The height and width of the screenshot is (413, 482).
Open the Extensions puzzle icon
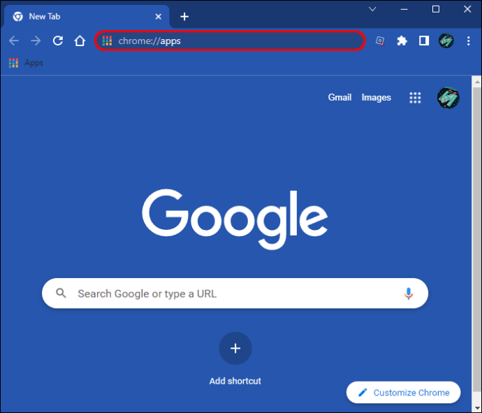coord(402,41)
